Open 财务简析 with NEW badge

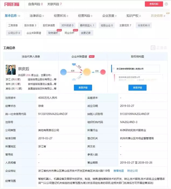[53, 33]
